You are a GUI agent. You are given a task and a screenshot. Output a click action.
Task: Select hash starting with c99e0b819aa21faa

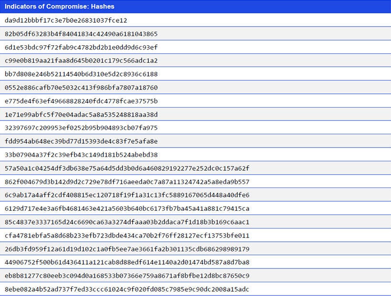pos(81,61)
